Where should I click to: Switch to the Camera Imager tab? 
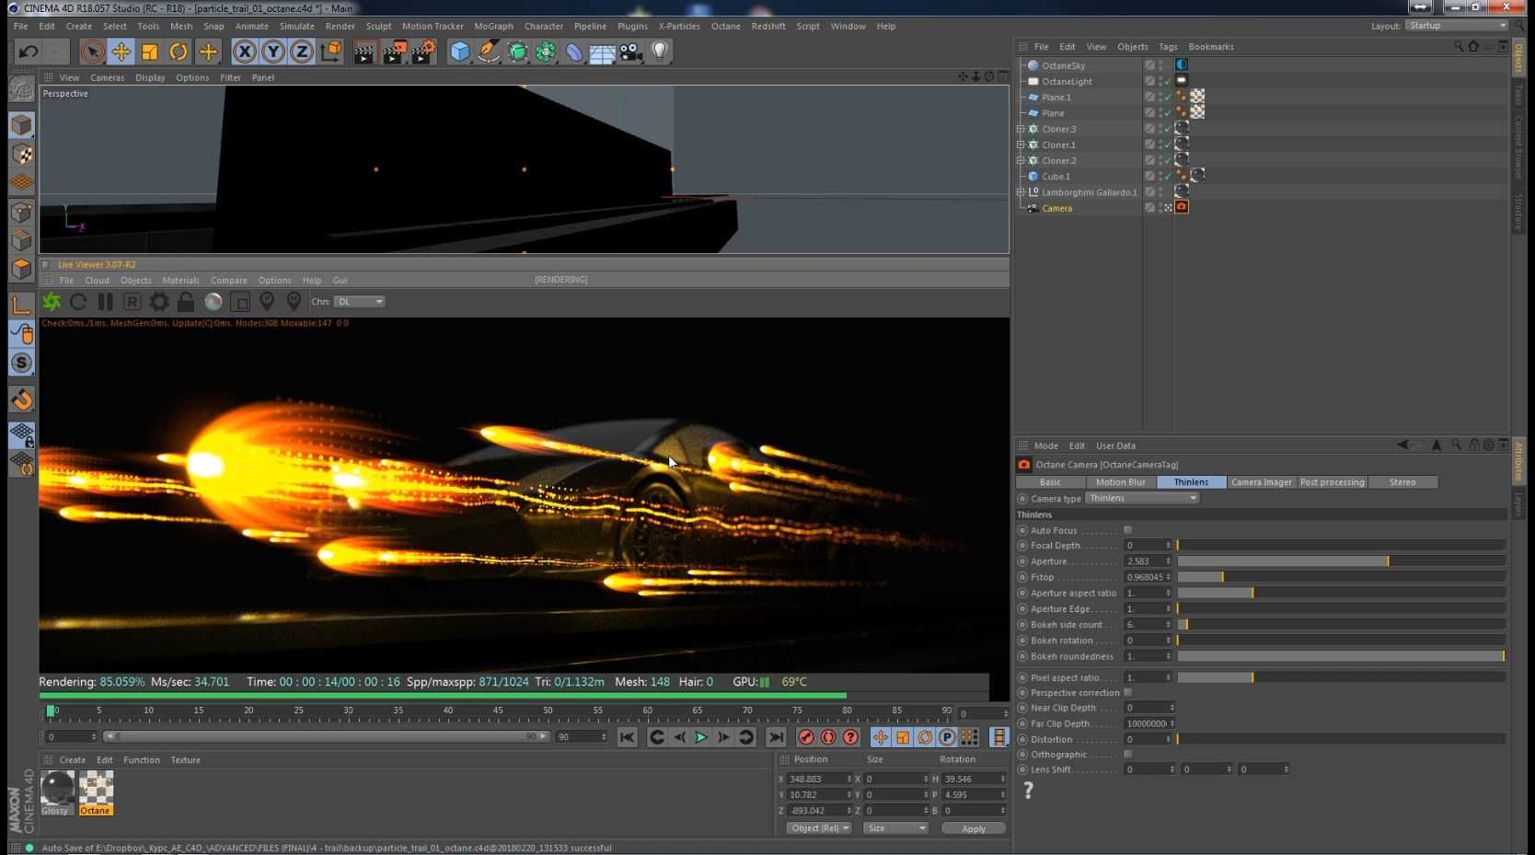click(x=1261, y=482)
